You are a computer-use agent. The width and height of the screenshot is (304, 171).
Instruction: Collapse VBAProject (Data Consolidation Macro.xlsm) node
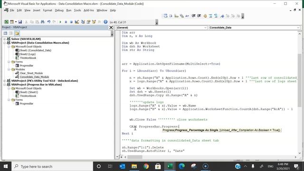(x=4, y=43)
